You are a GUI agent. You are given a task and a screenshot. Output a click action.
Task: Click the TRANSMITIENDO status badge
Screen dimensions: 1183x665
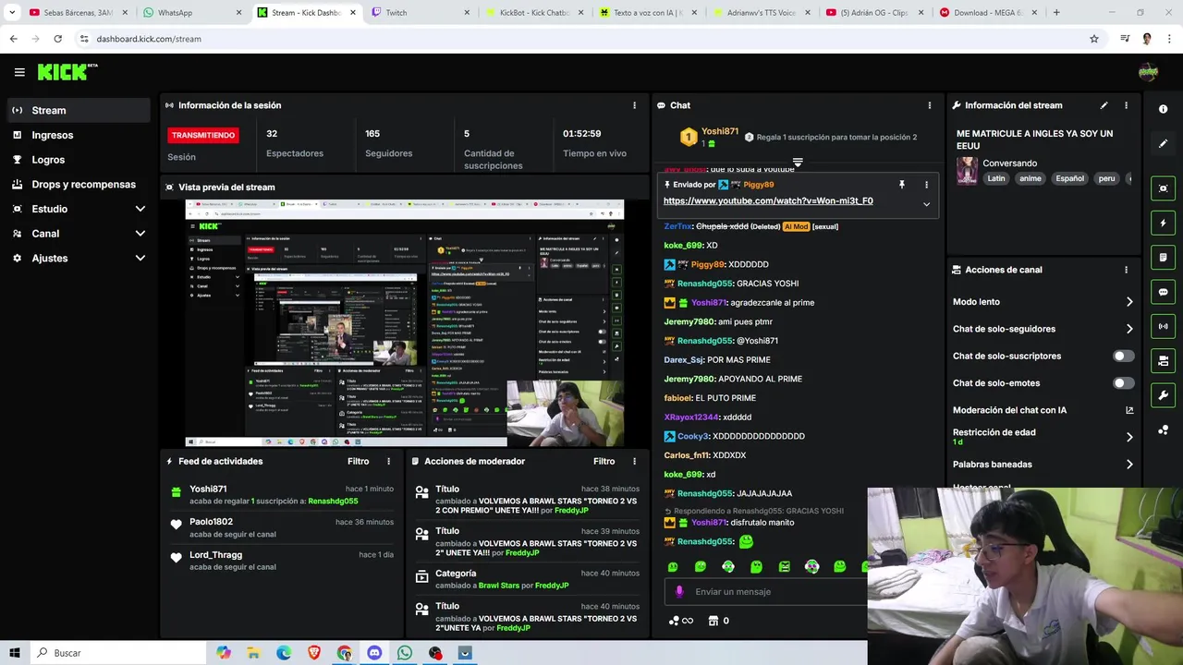coord(203,135)
